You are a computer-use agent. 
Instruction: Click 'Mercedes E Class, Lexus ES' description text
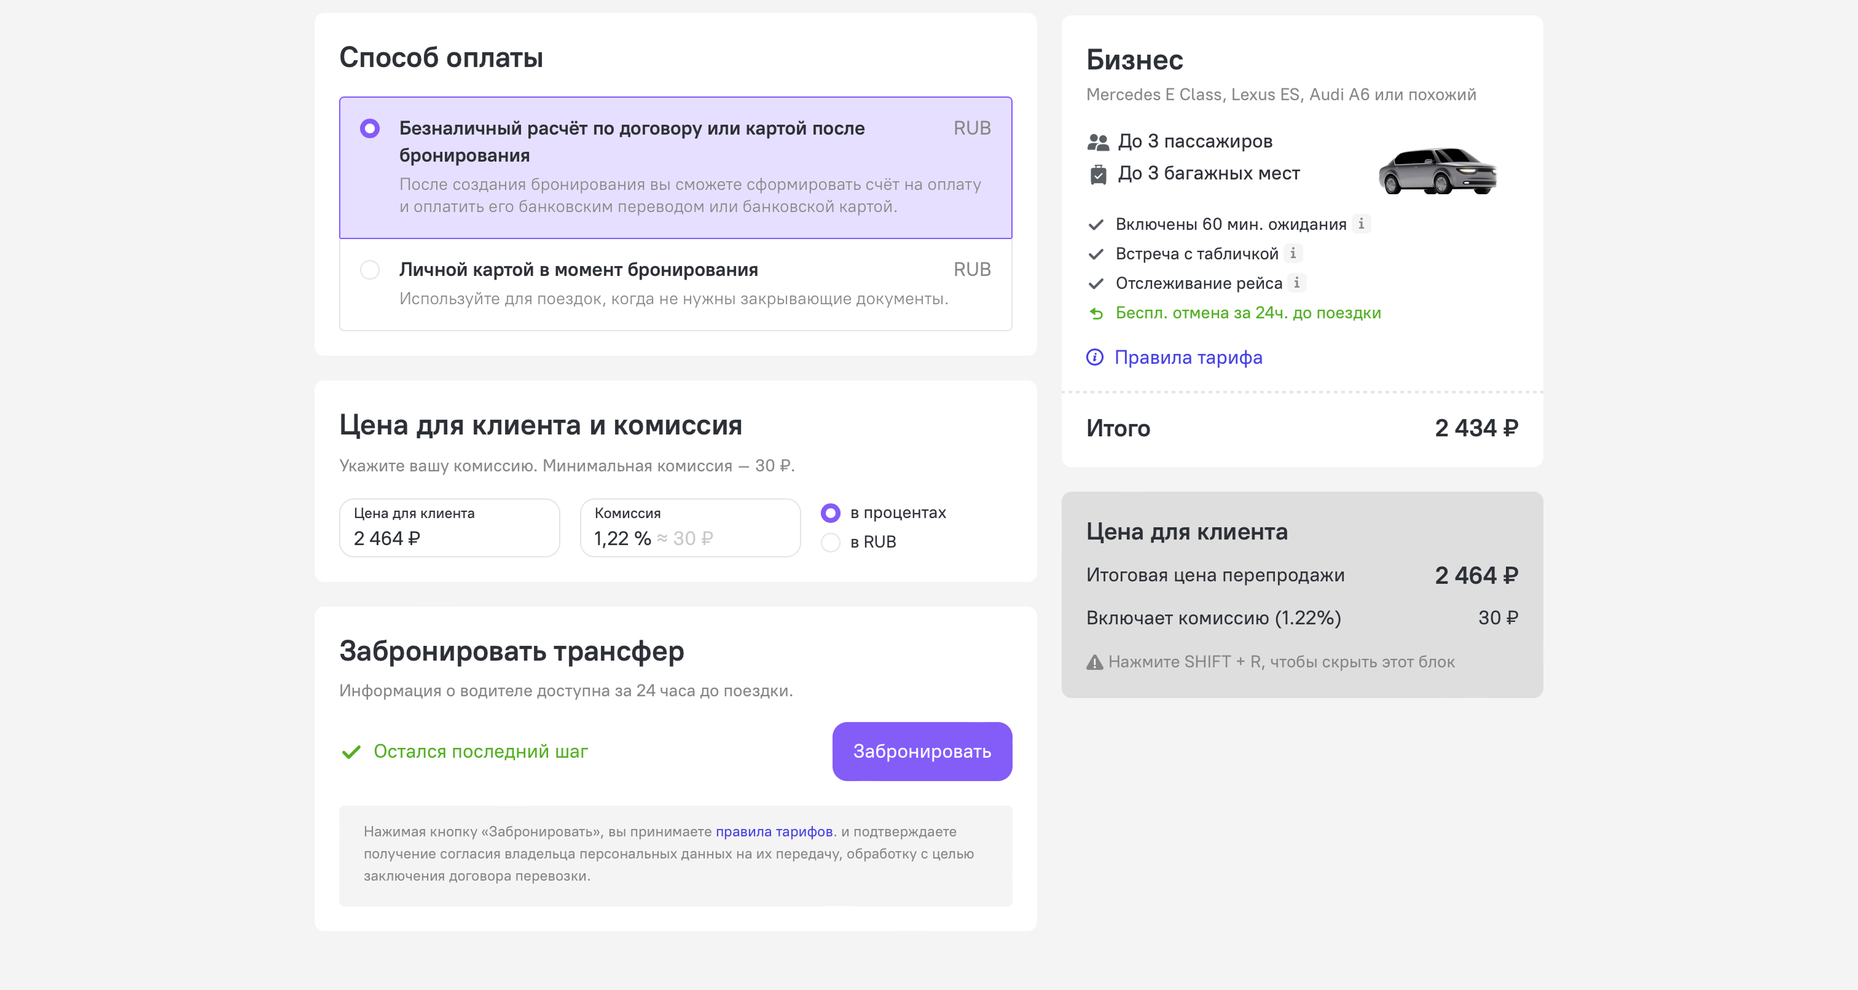coord(1280,95)
